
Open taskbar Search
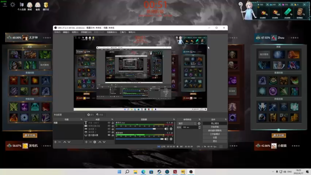(127, 171)
